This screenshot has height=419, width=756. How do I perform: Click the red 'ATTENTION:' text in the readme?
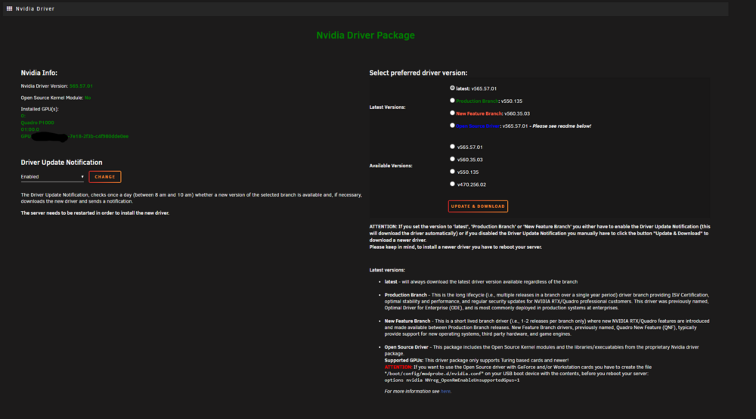[398, 368]
